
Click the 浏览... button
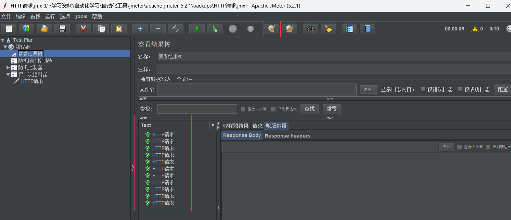point(369,89)
